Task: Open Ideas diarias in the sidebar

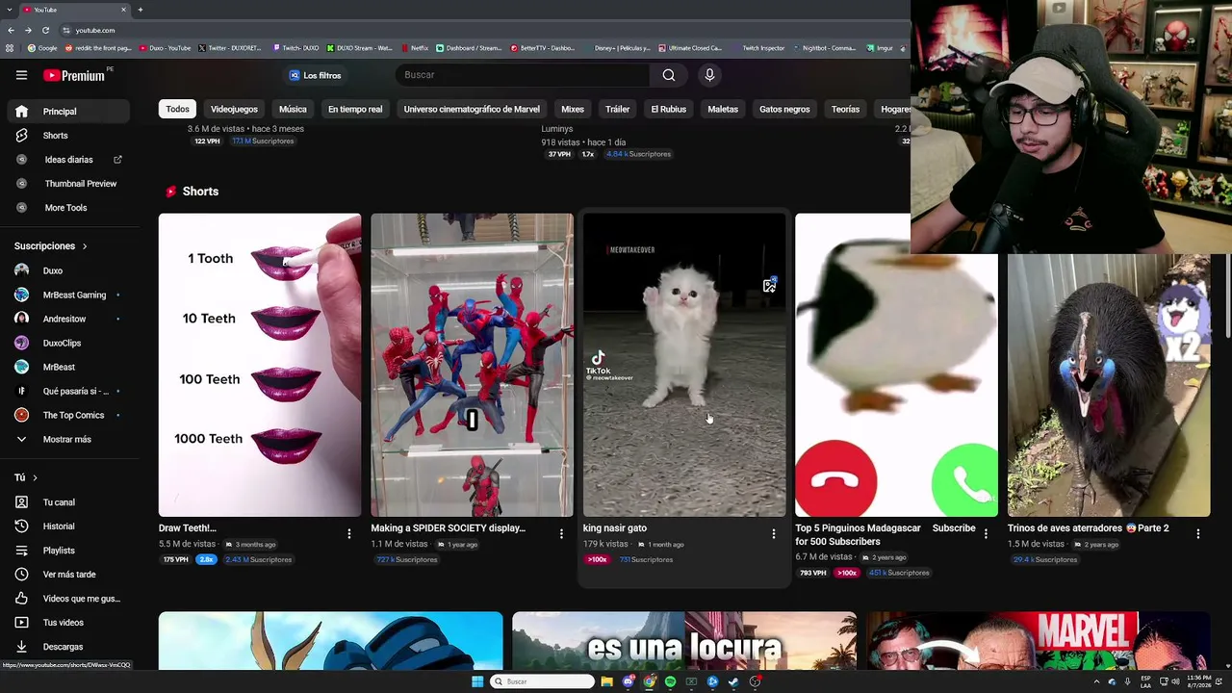Action: [67, 160]
